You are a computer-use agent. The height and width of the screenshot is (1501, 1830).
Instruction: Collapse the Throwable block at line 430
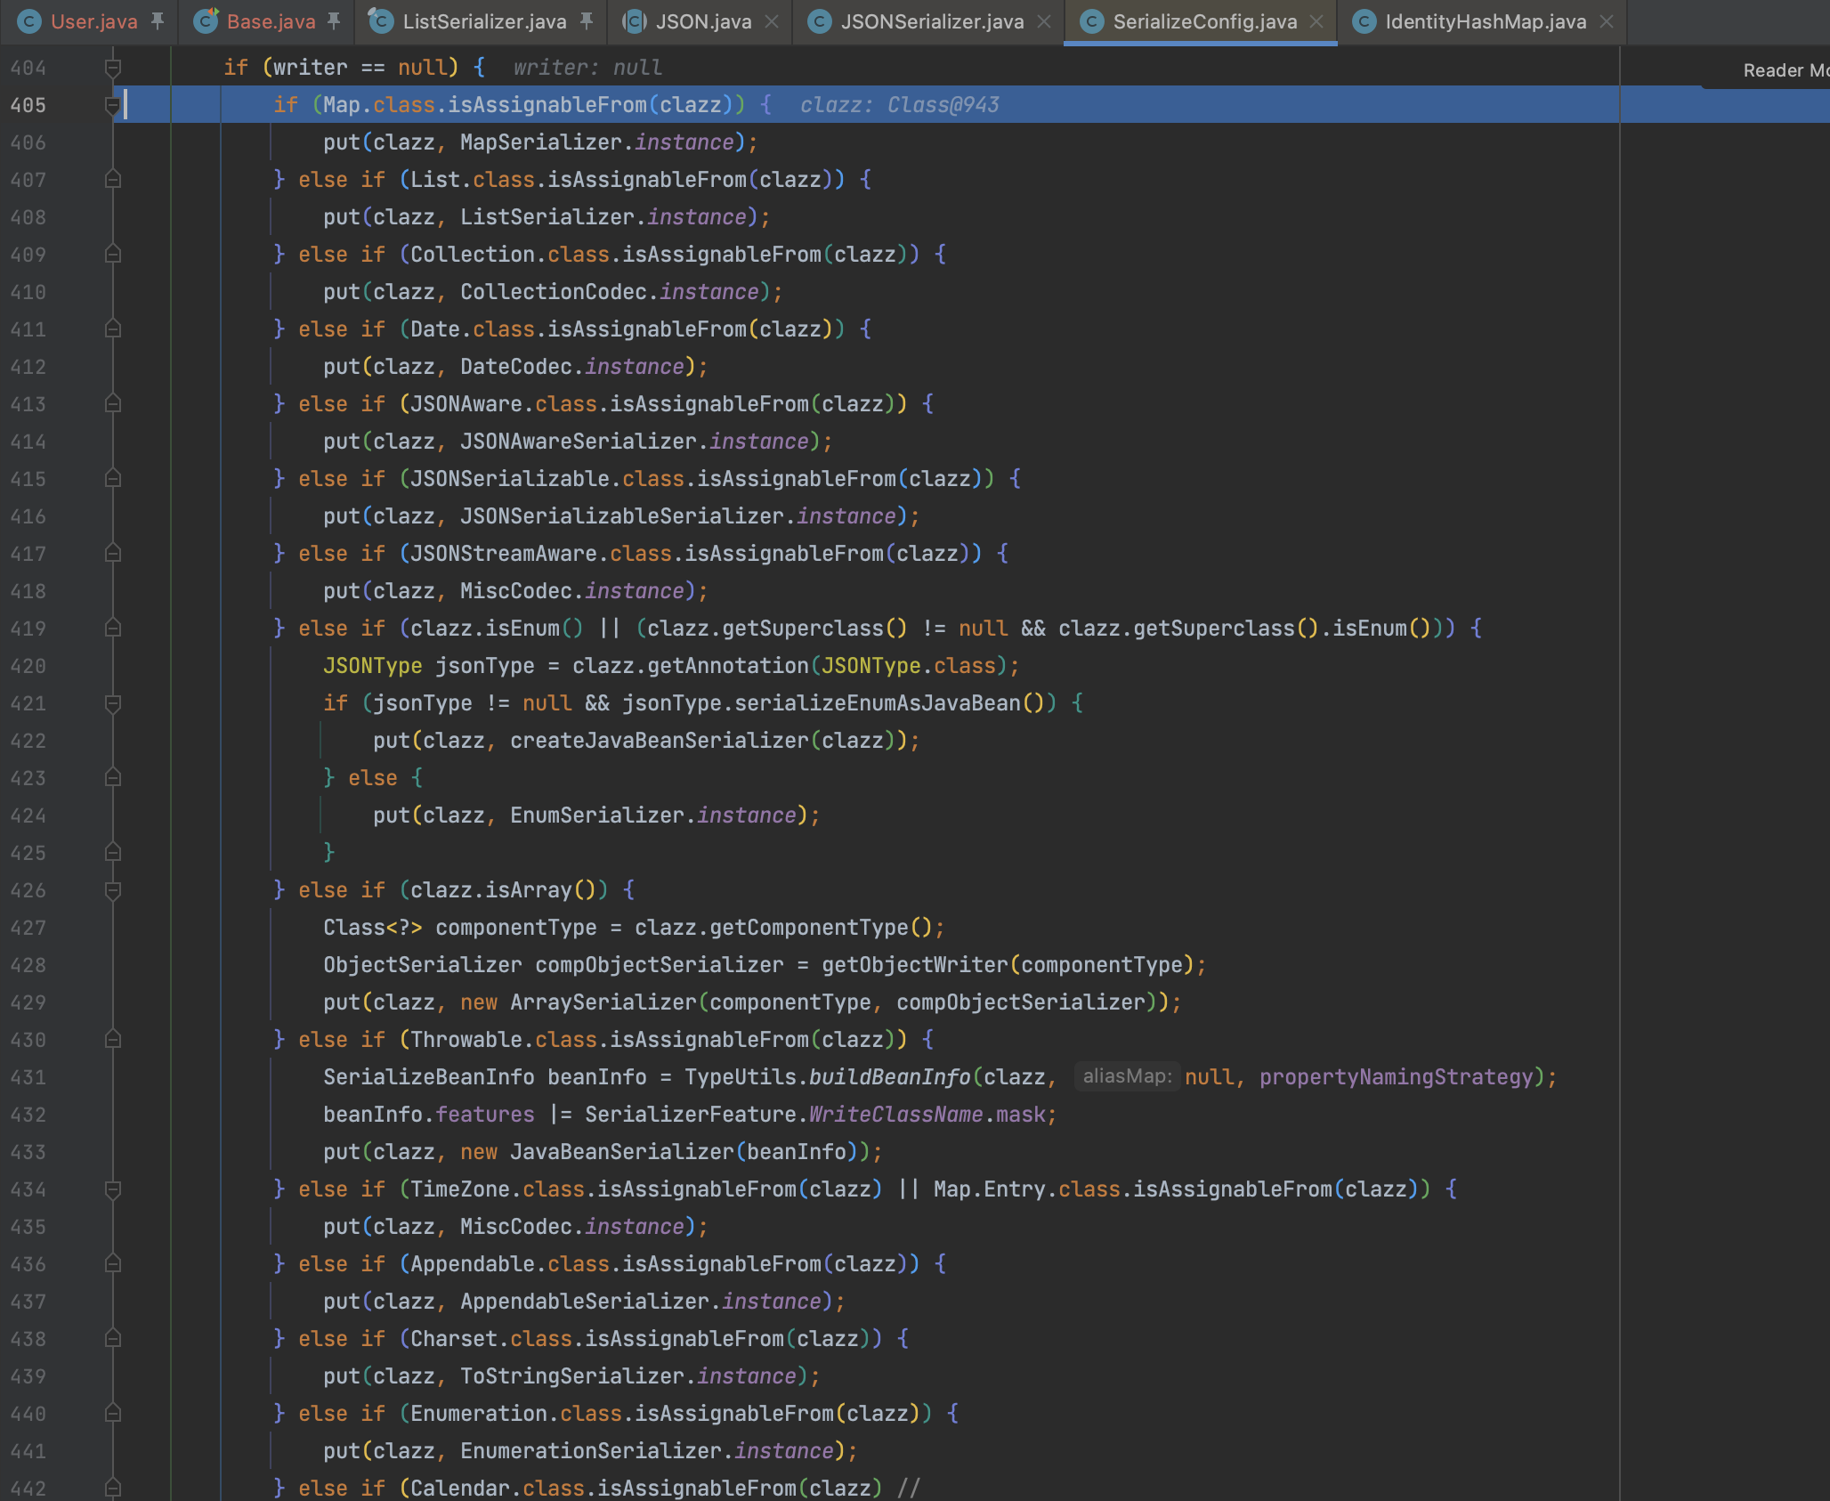[113, 1040]
